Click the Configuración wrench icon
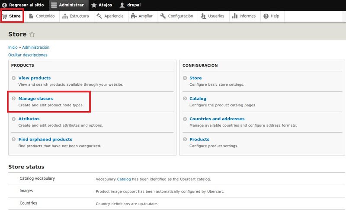 (x=163, y=16)
